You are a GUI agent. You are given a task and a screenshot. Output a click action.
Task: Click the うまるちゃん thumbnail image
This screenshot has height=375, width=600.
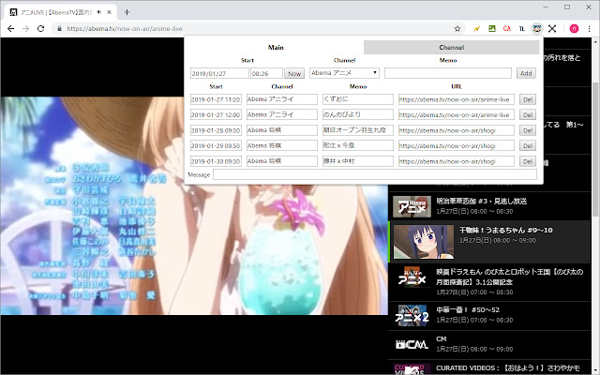[x=424, y=242]
